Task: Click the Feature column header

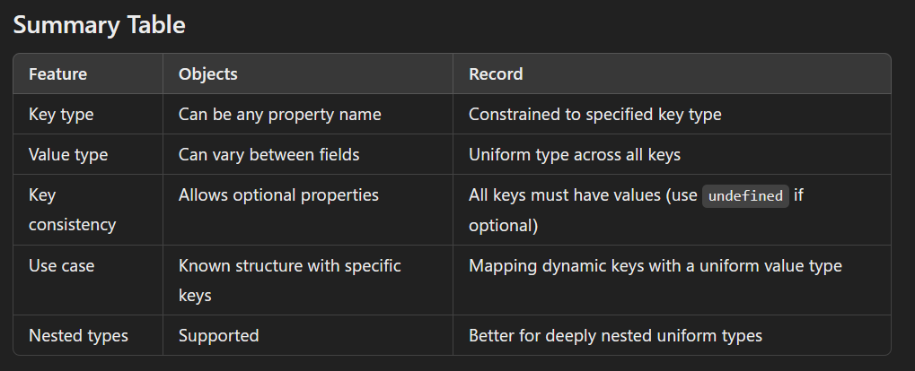Action: (x=57, y=74)
